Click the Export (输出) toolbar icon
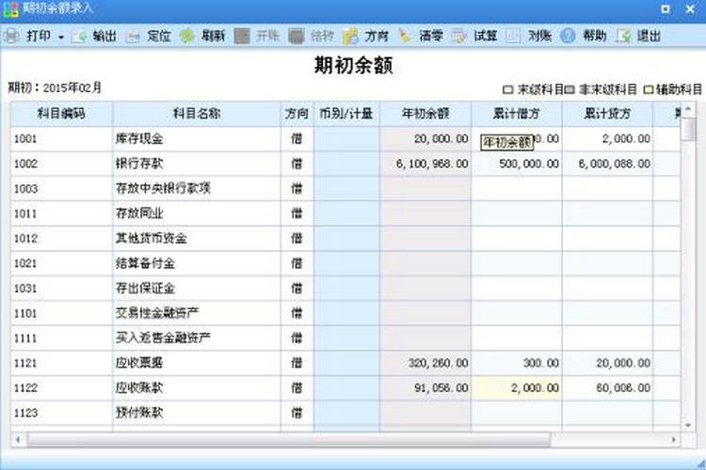 click(80, 37)
